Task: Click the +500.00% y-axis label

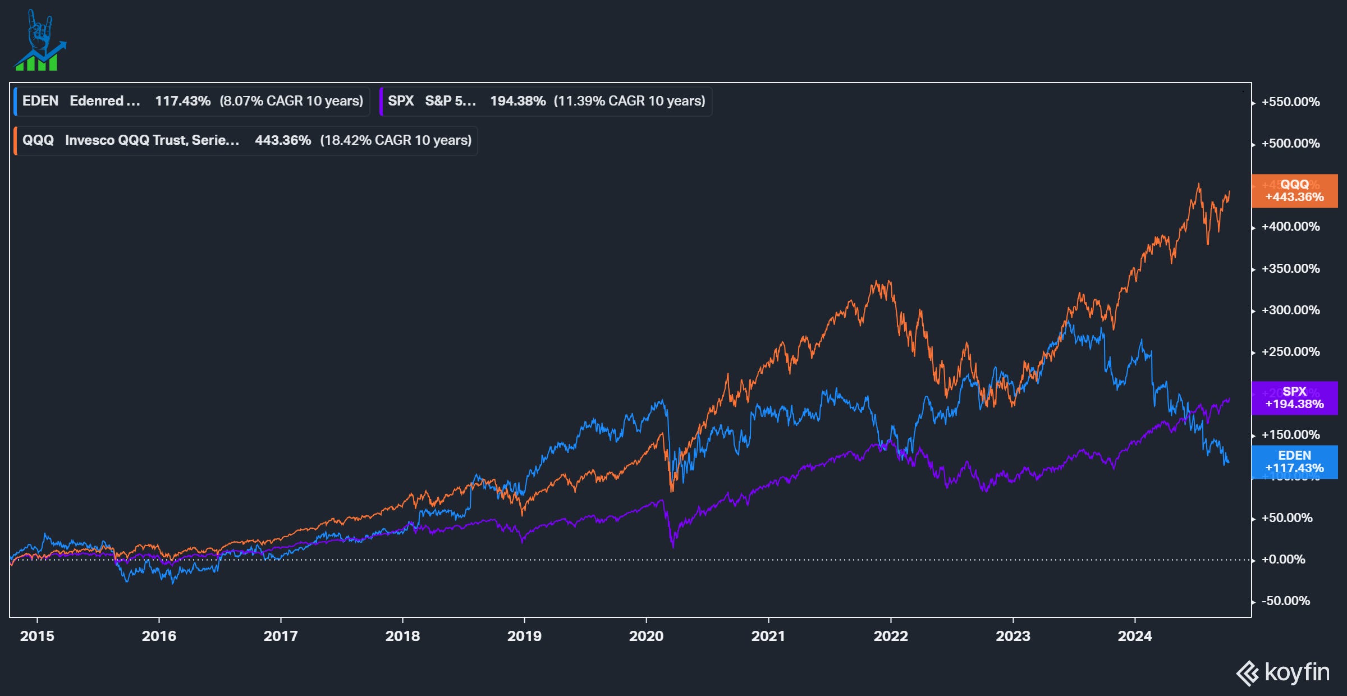Action: coord(1290,144)
